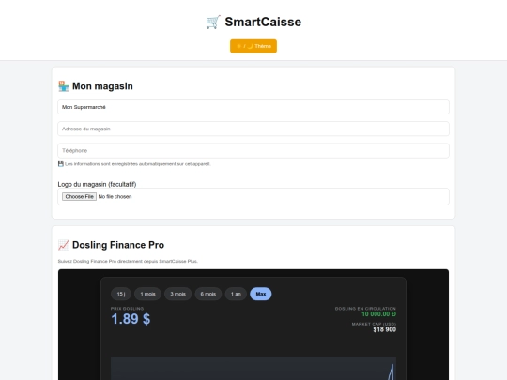Select the 3 mois chart range

click(177, 294)
